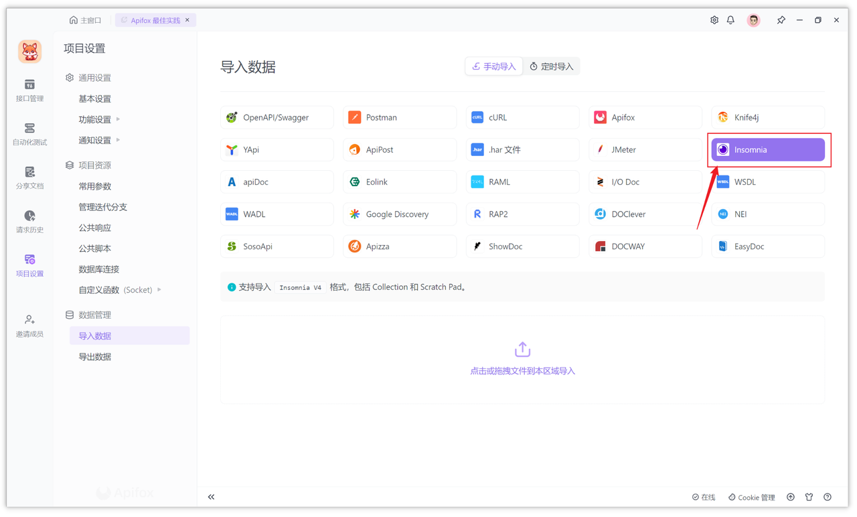Select Knife4j import format
857x517 pixels.
pyautogui.click(x=768, y=117)
